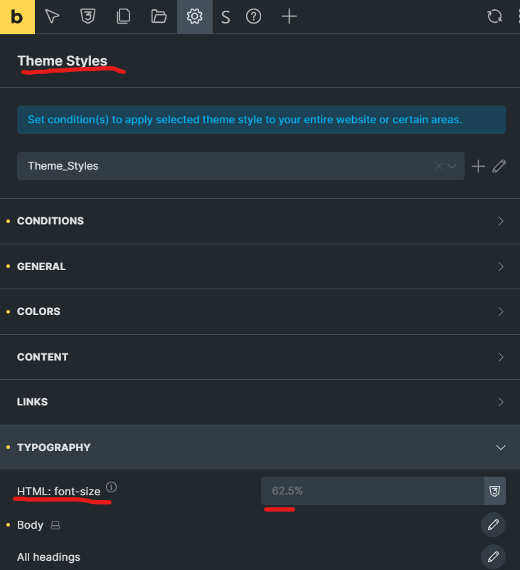Click the S structure icon
The image size is (520, 570).
[225, 17]
